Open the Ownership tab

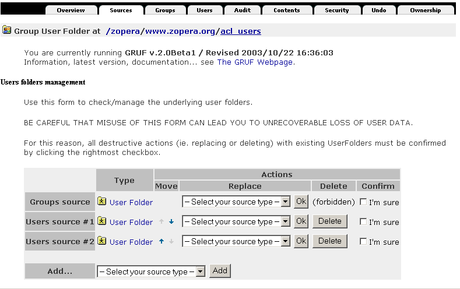[425, 10]
